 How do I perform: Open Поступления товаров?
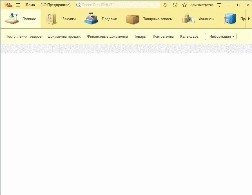24,36
